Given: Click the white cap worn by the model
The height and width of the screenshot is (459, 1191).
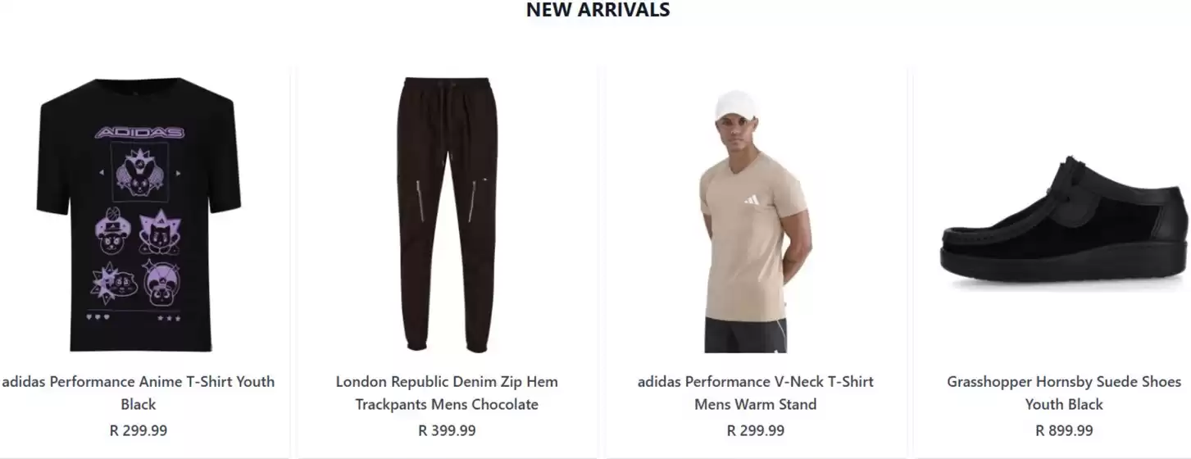Looking at the screenshot, I should [x=736, y=107].
